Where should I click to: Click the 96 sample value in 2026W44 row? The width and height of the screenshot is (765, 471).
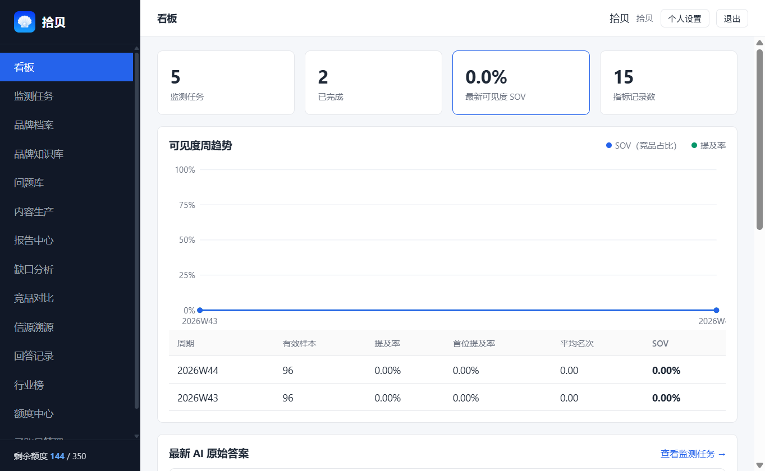(x=288, y=371)
